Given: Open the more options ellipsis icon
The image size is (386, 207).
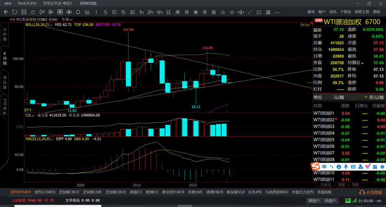Looking at the screenshot, I should [x=277, y=12].
